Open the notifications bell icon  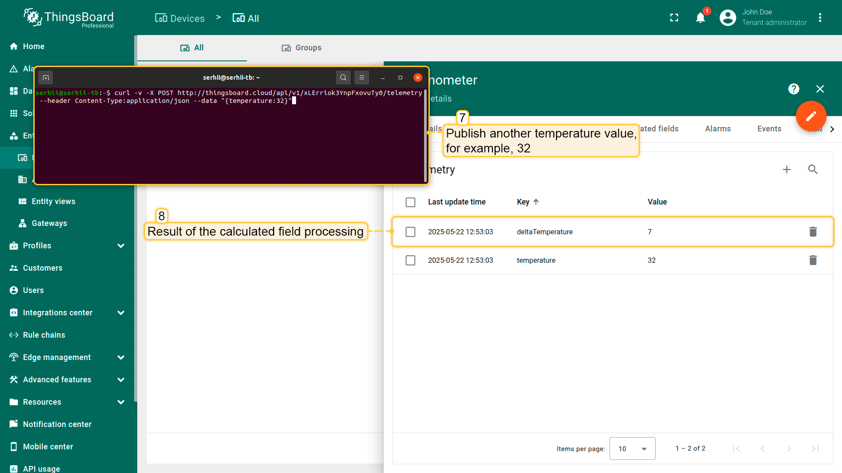pyautogui.click(x=700, y=18)
